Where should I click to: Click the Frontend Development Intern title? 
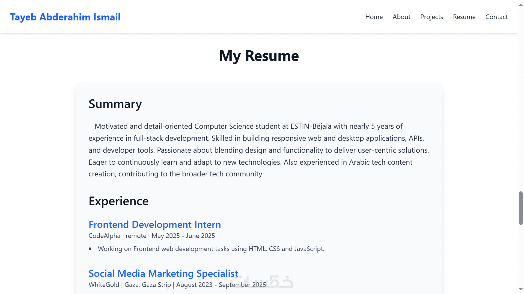point(155,225)
